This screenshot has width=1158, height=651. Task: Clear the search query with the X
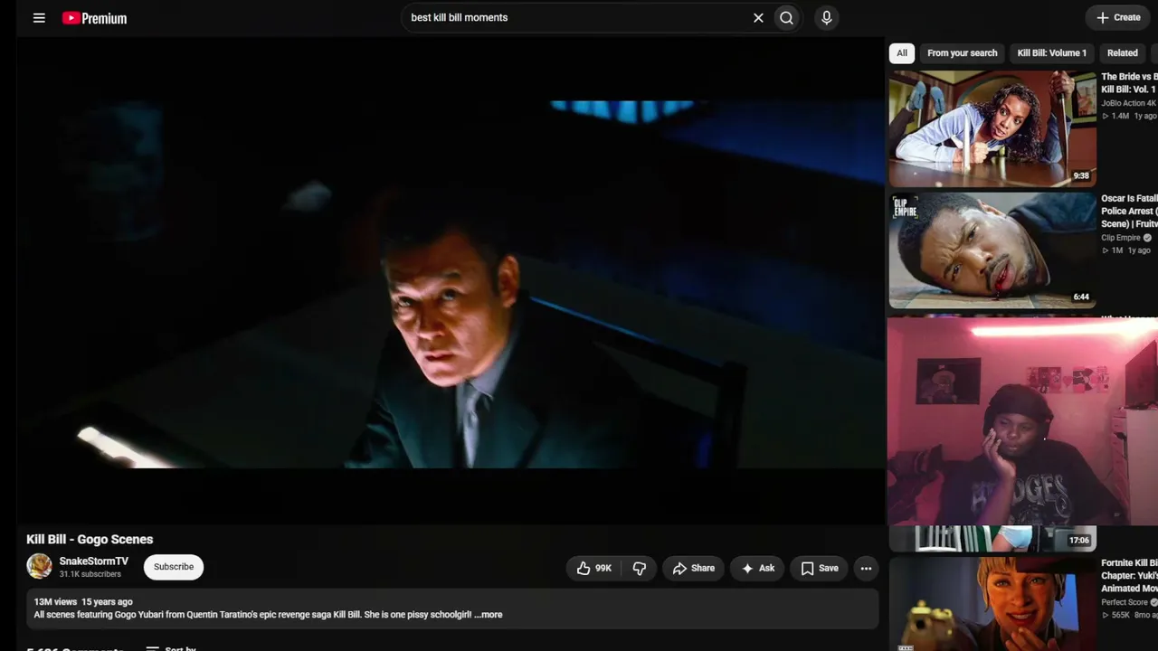758,18
